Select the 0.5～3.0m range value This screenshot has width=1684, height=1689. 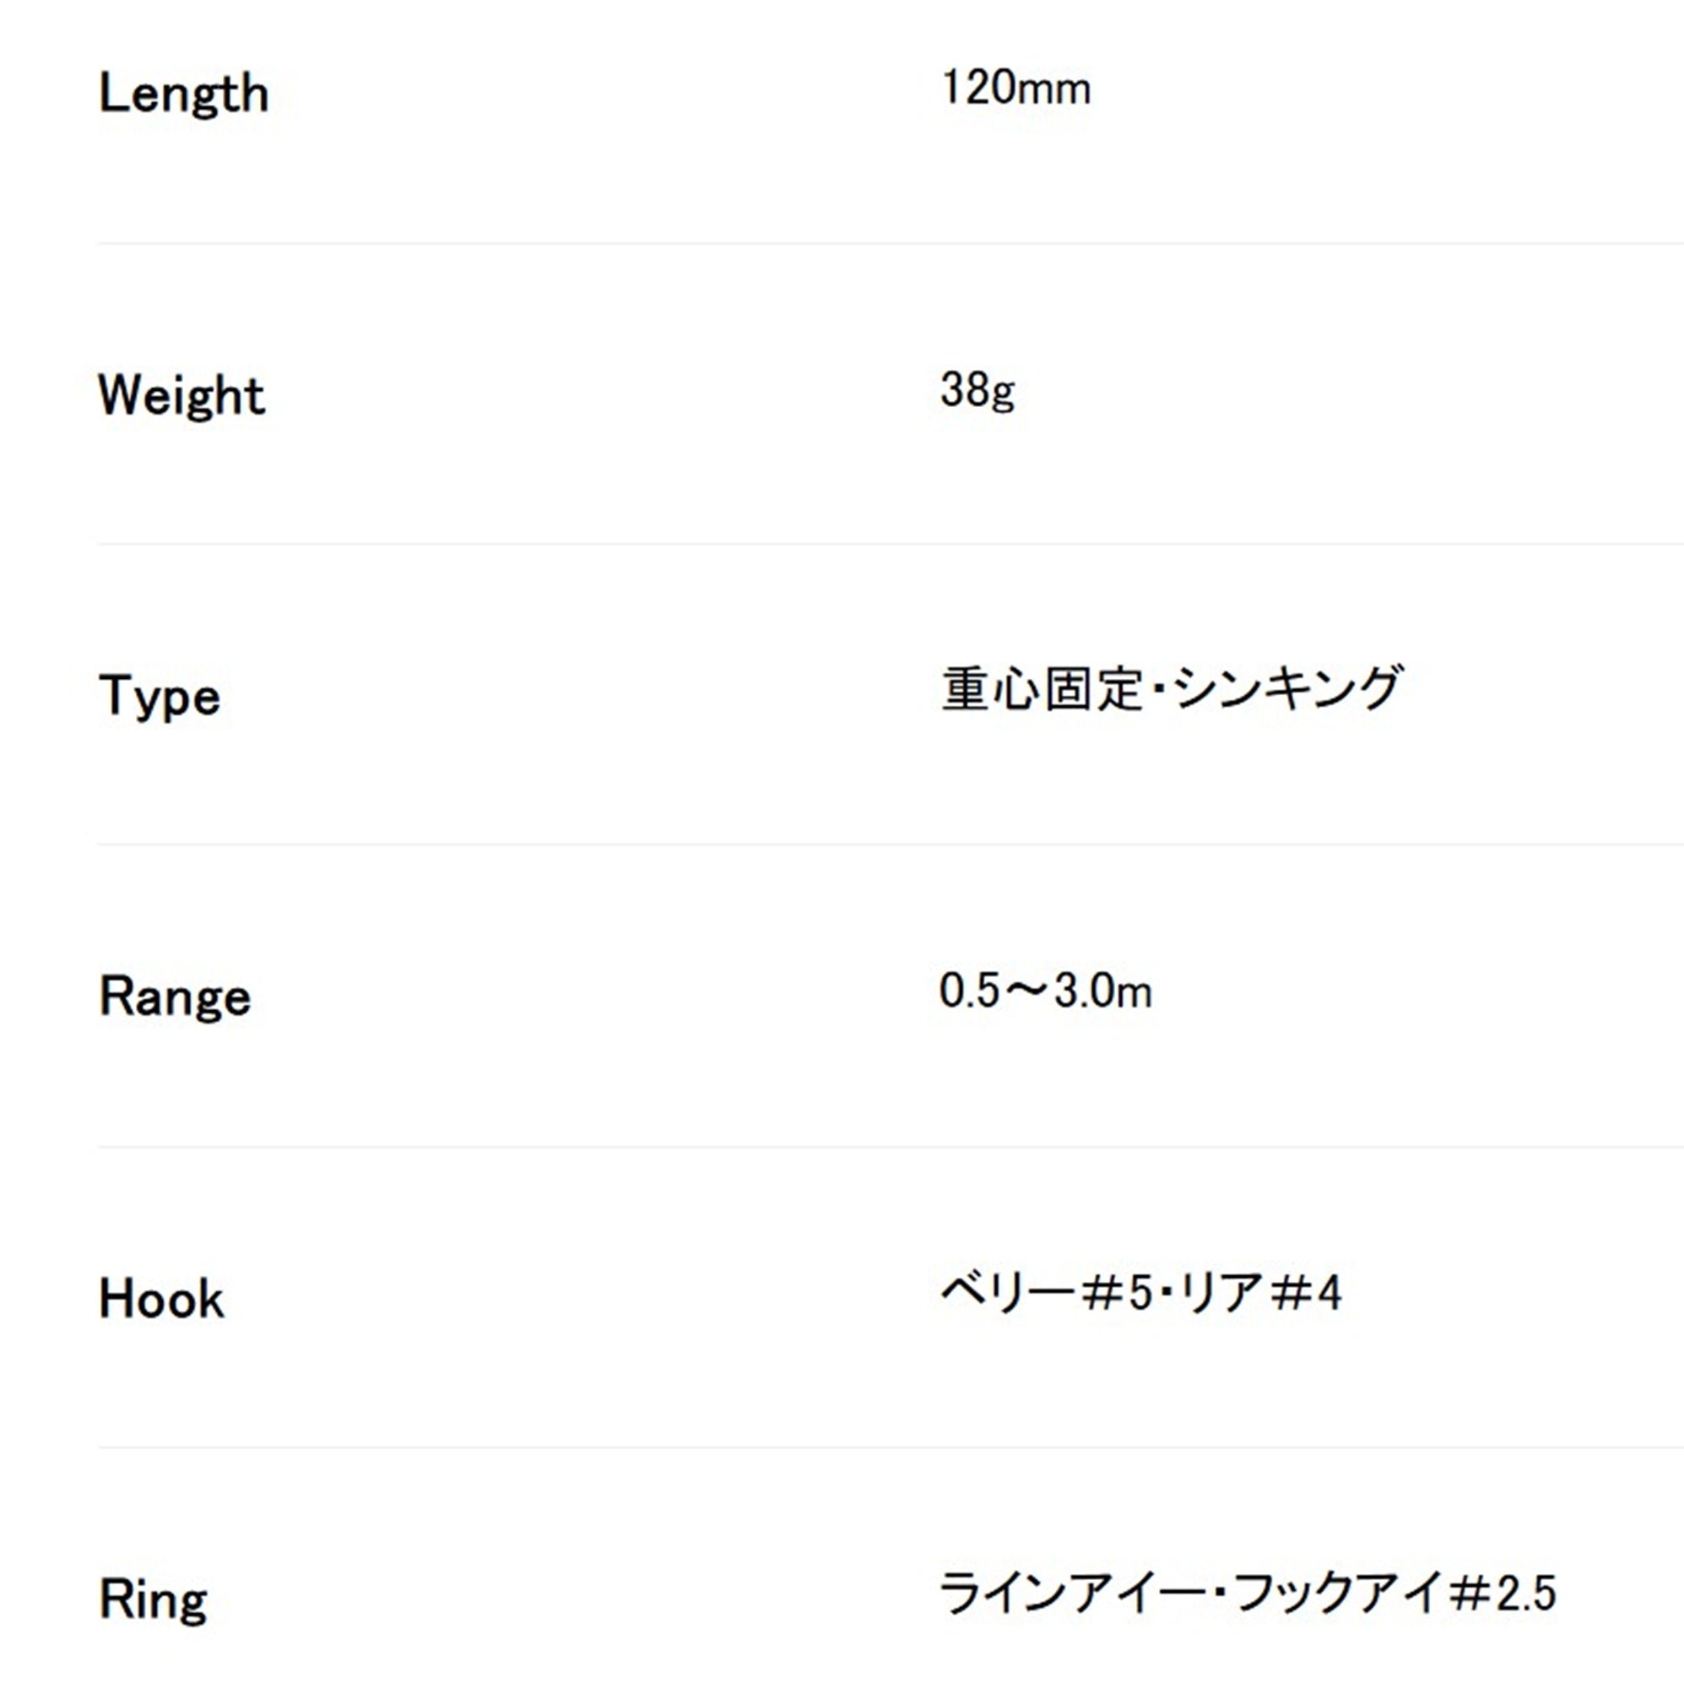pyautogui.click(x=1046, y=991)
